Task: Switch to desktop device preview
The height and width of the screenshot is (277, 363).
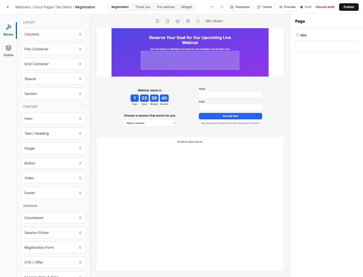Action: (178, 21)
